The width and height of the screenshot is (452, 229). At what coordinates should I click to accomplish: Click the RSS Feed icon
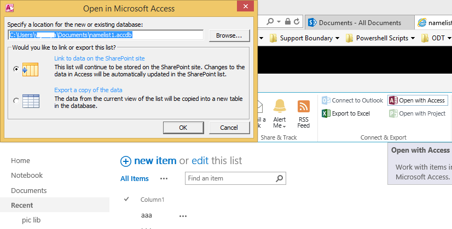(x=304, y=106)
